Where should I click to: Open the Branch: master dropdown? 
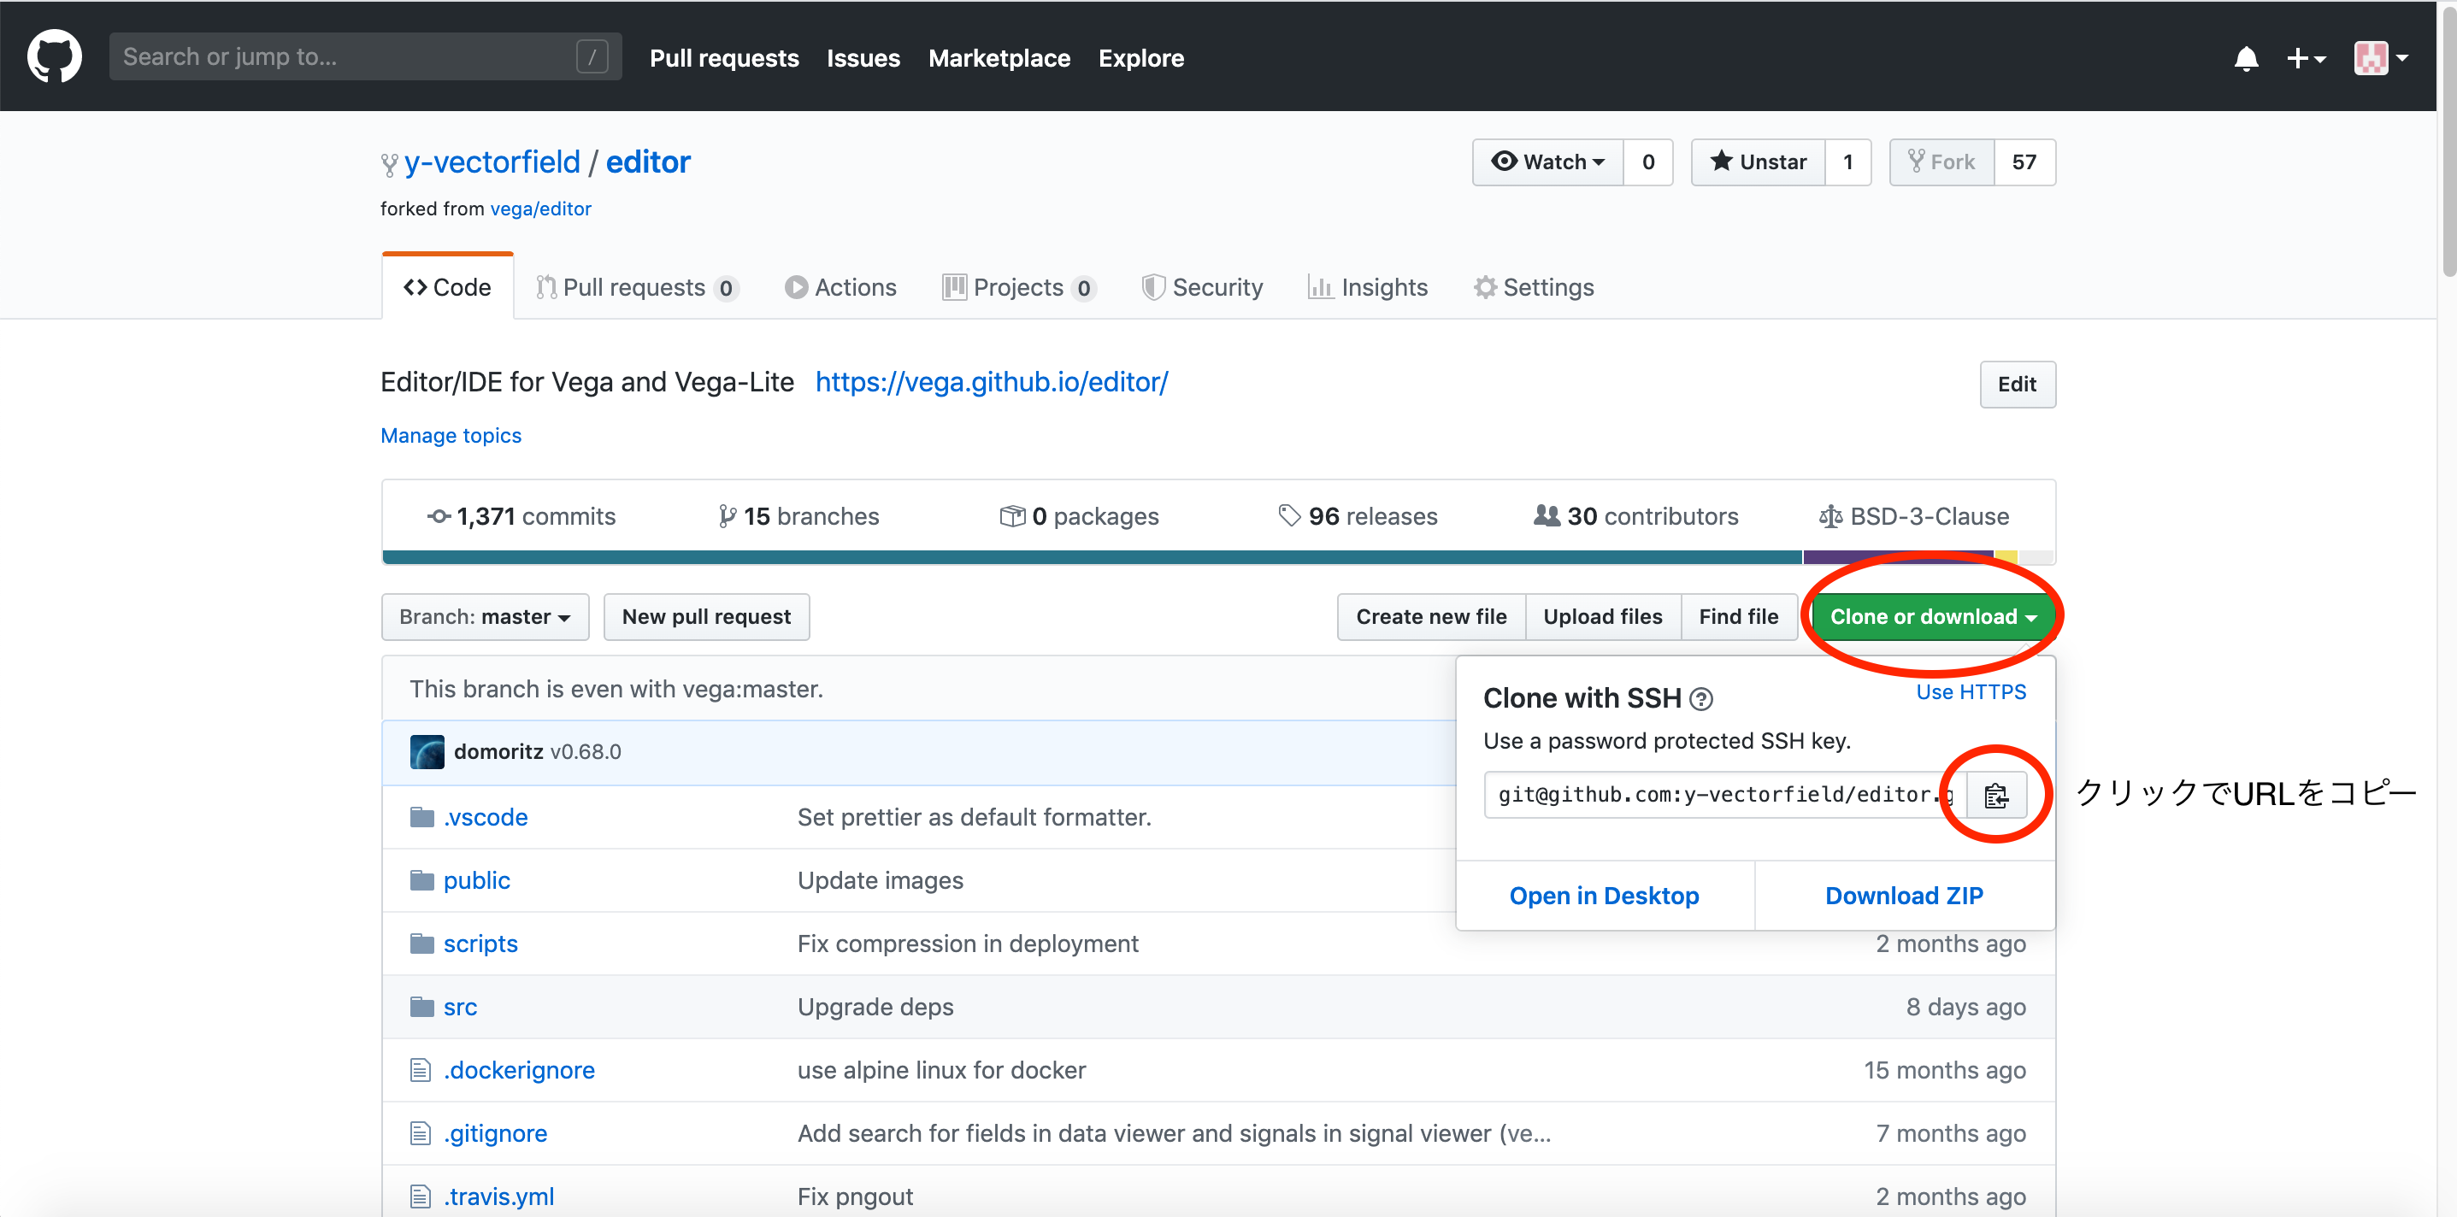click(485, 617)
